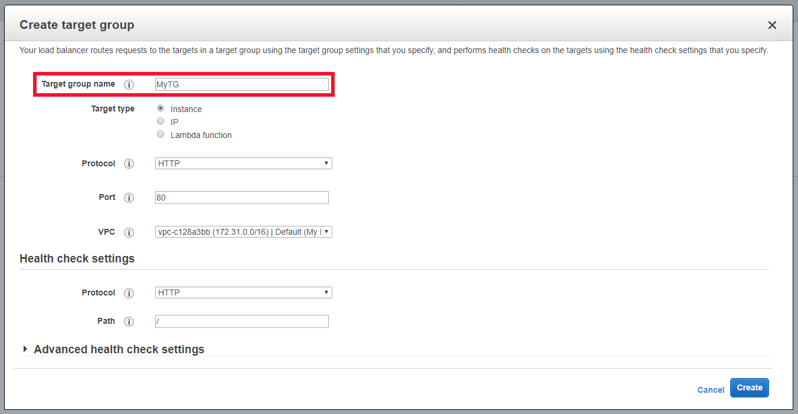Click info icon beside health check Protocol

tap(129, 293)
